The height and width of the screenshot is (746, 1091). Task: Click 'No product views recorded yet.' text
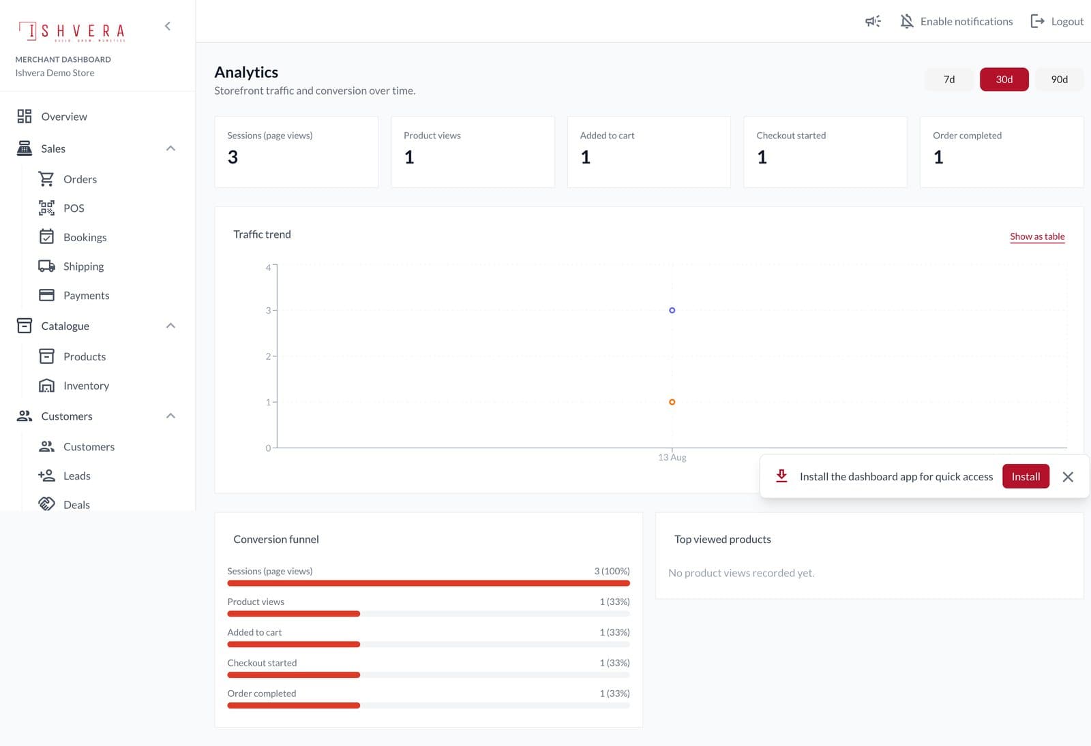(x=741, y=573)
